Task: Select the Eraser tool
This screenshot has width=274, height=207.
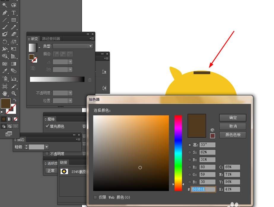Action: coord(14,34)
